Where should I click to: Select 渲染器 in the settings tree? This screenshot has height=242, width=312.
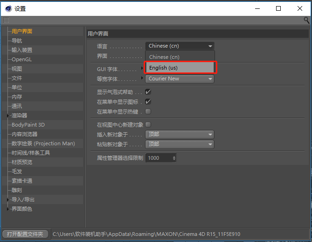[x=19, y=115]
